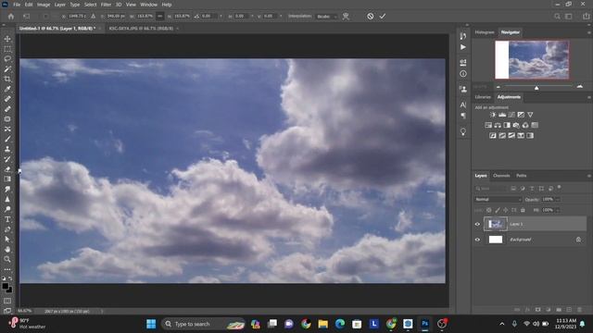Select the Zoom magnifier tool
Screen dimensions: 593x333
(7, 259)
